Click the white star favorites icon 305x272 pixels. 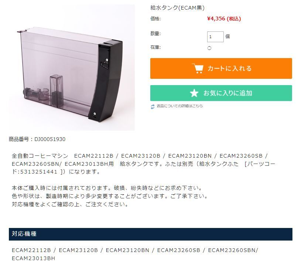(x=194, y=93)
